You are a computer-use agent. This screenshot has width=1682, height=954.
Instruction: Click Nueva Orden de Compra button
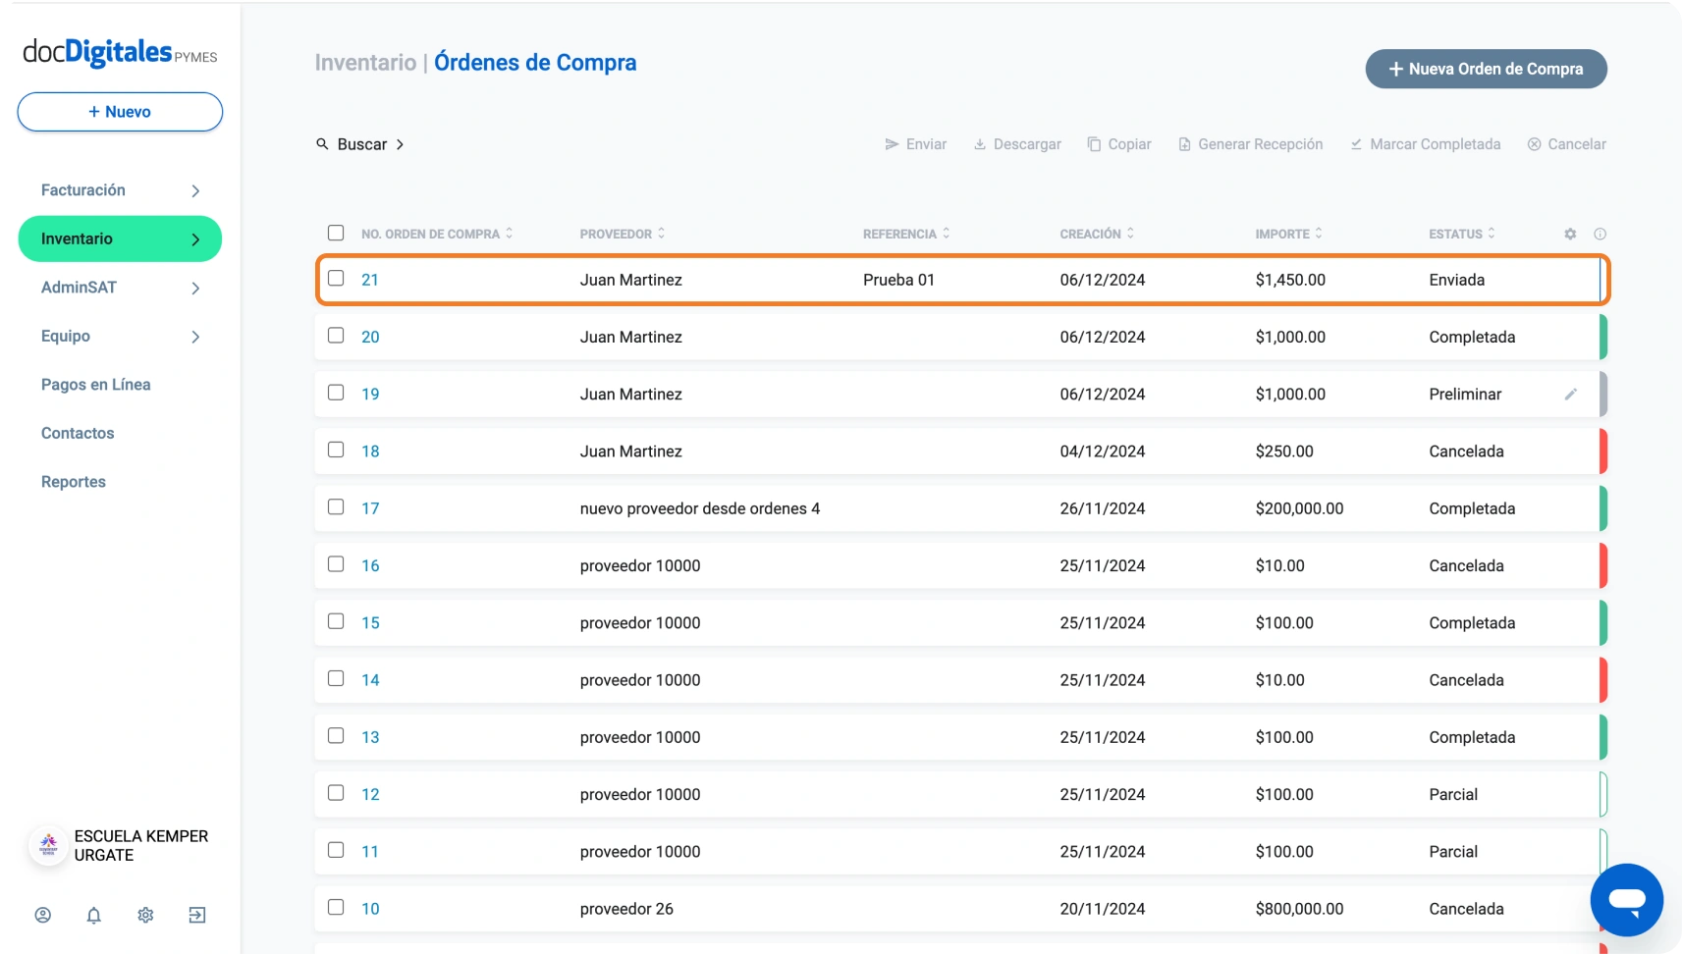click(x=1486, y=69)
